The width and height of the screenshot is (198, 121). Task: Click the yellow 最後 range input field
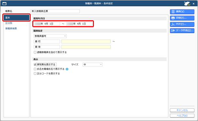(x=86, y=47)
